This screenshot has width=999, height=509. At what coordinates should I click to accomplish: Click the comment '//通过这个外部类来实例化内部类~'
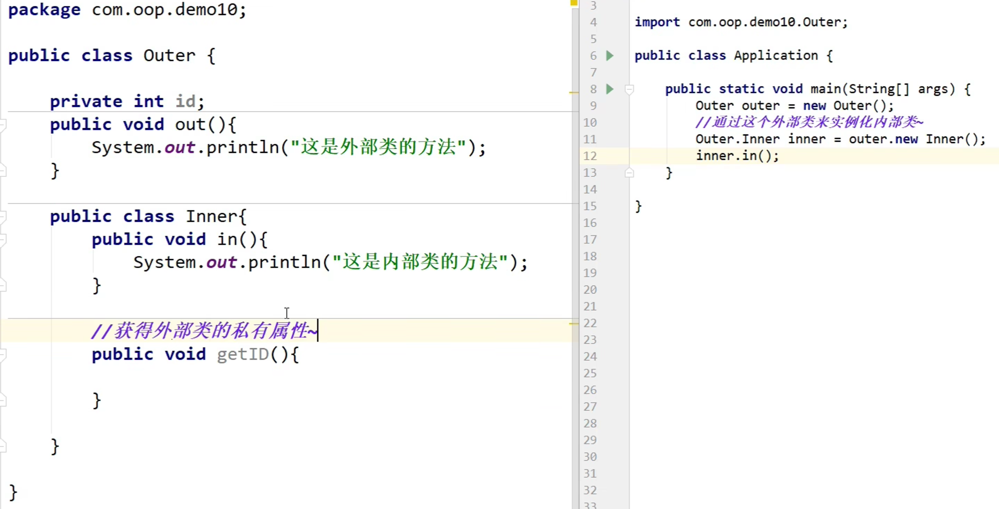(809, 122)
